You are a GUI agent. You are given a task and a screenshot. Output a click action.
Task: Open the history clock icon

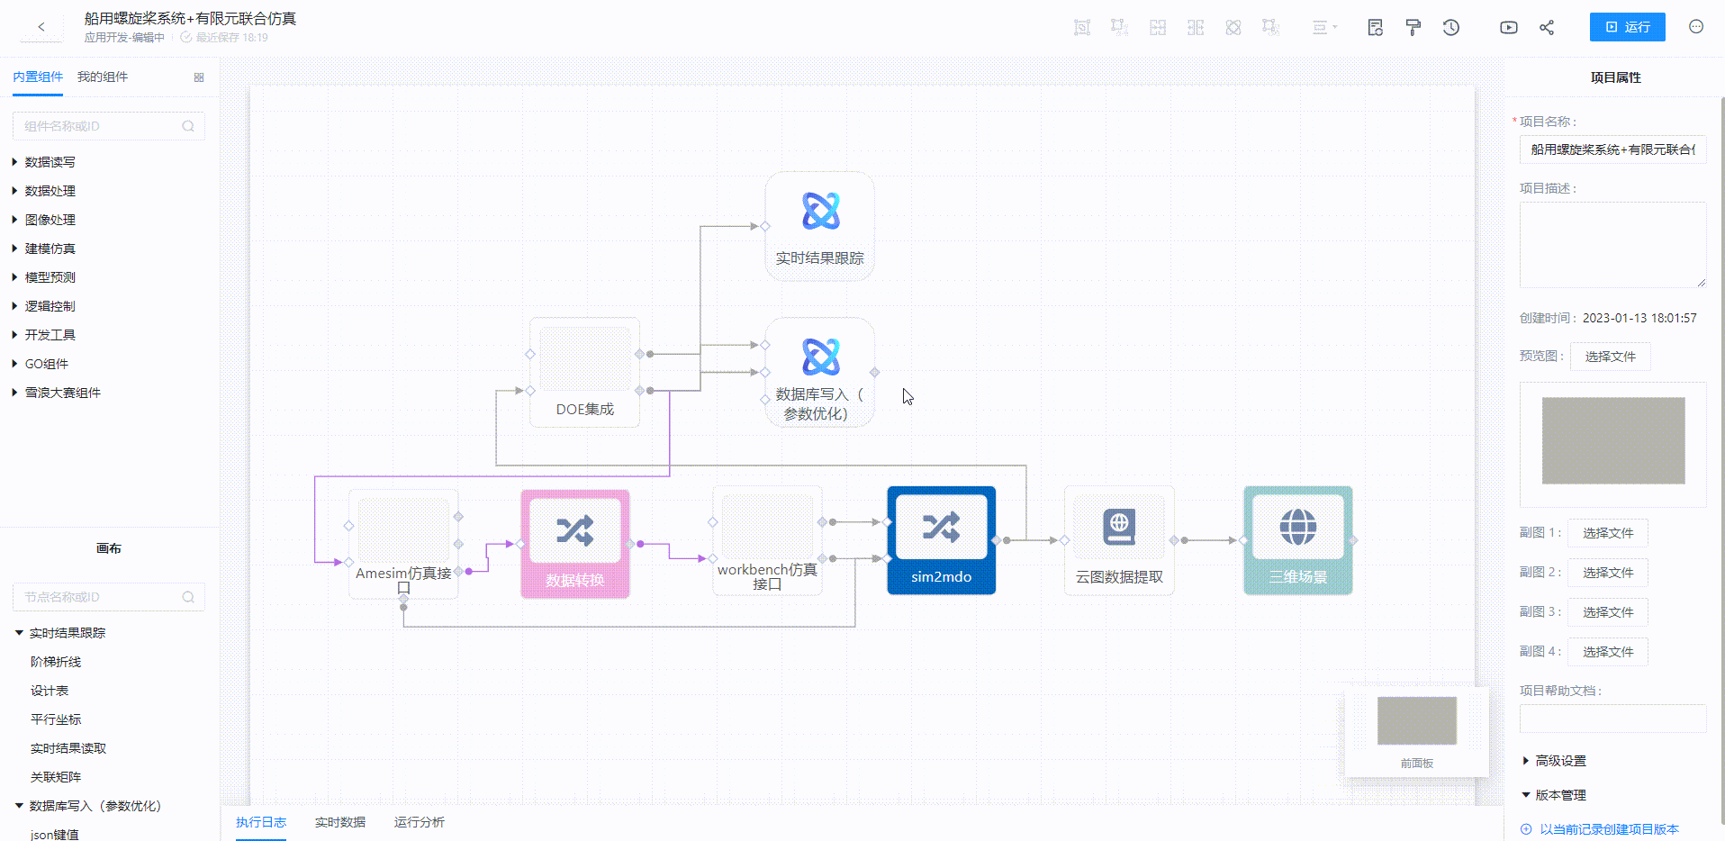[x=1450, y=28]
